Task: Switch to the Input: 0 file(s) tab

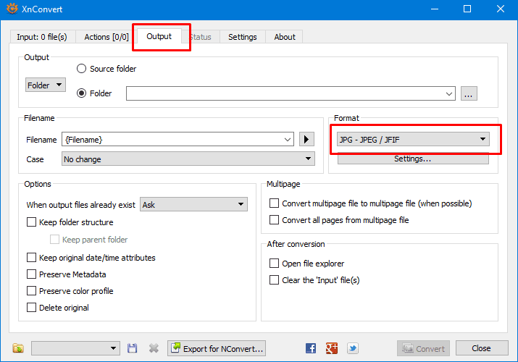Action: [42, 37]
